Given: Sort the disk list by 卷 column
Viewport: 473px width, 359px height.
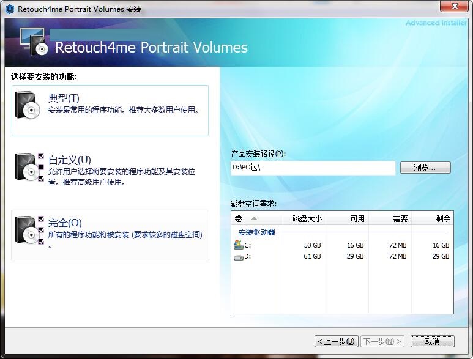Looking at the screenshot, I should coord(257,218).
